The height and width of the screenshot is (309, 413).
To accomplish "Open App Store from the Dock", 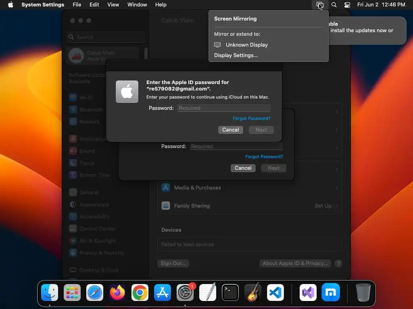I will click(163, 293).
